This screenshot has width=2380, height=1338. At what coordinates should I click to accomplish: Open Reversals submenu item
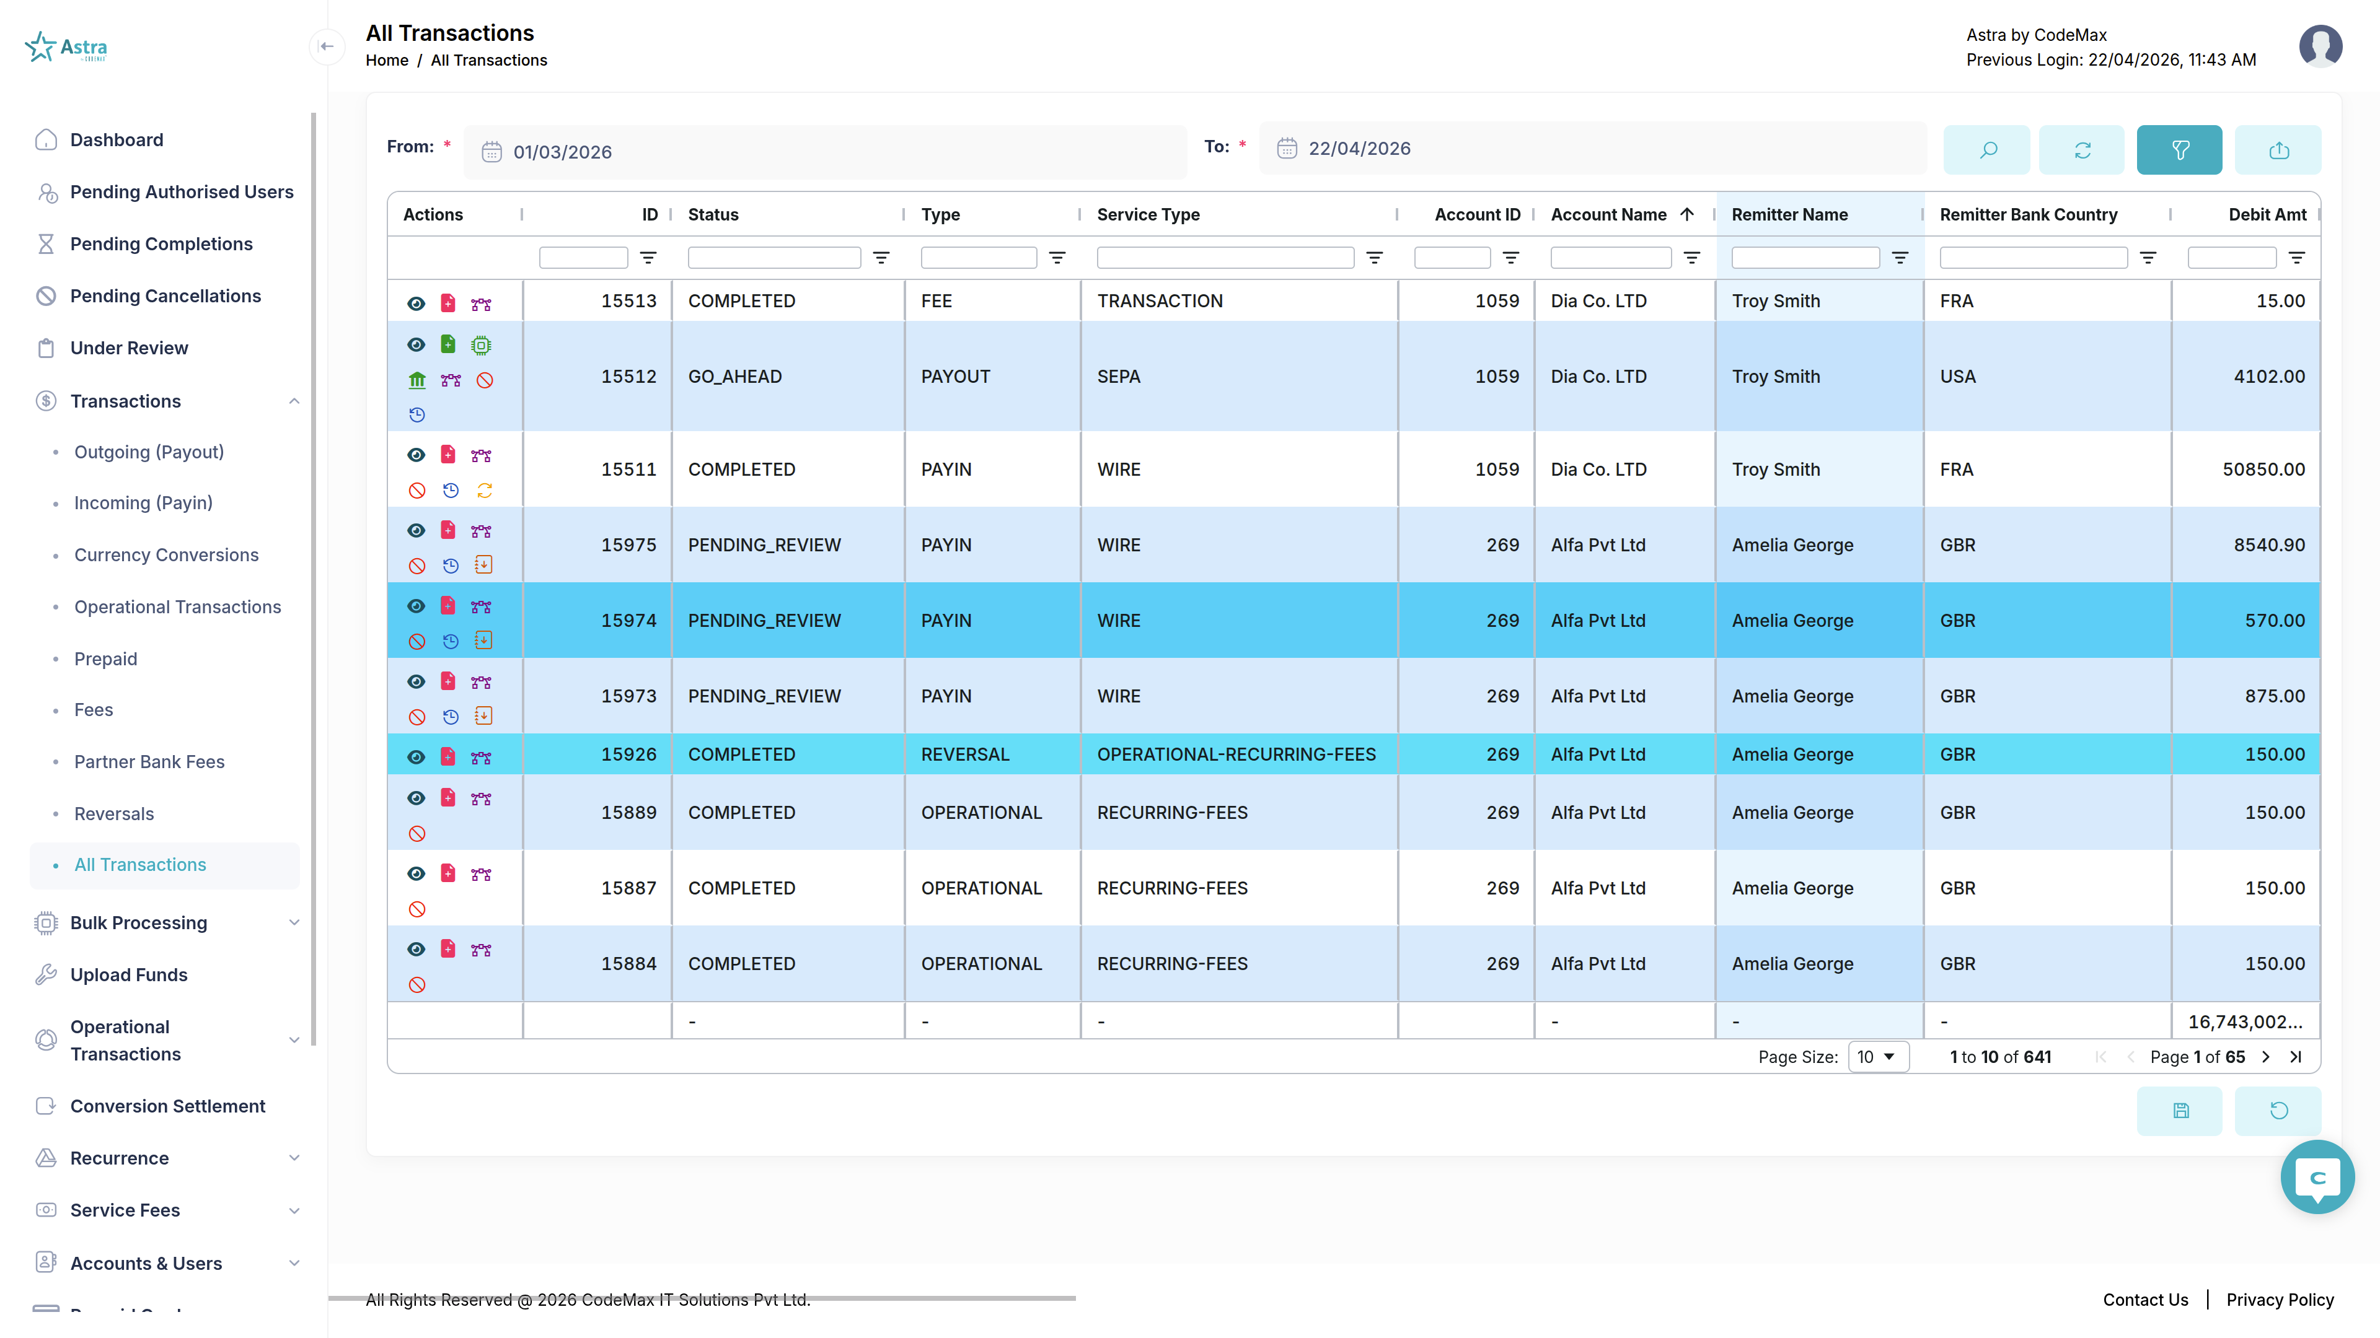click(113, 815)
